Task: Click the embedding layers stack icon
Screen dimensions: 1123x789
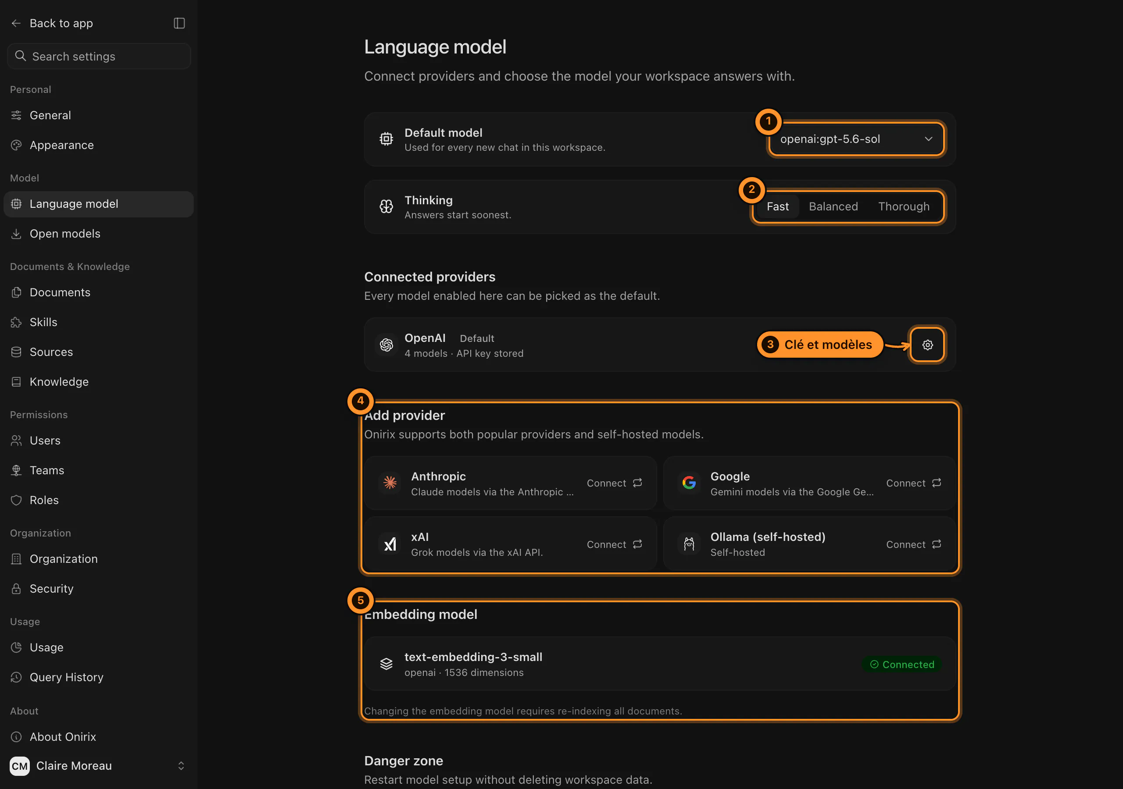Action: pyautogui.click(x=386, y=663)
